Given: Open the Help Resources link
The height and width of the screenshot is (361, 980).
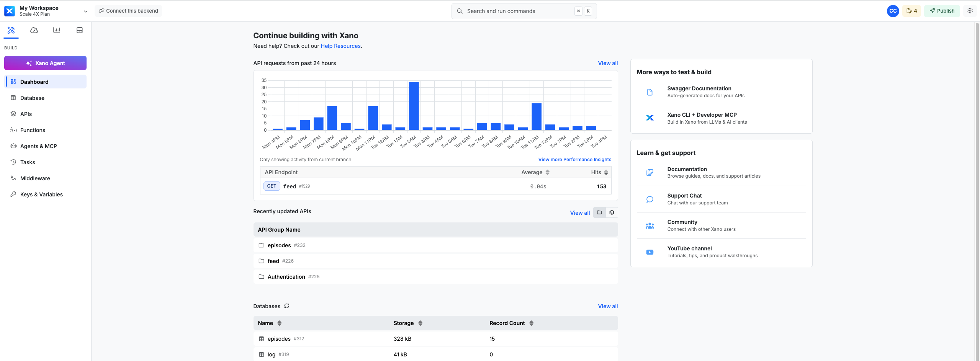Looking at the screenshot, I should tap(341, 46).
